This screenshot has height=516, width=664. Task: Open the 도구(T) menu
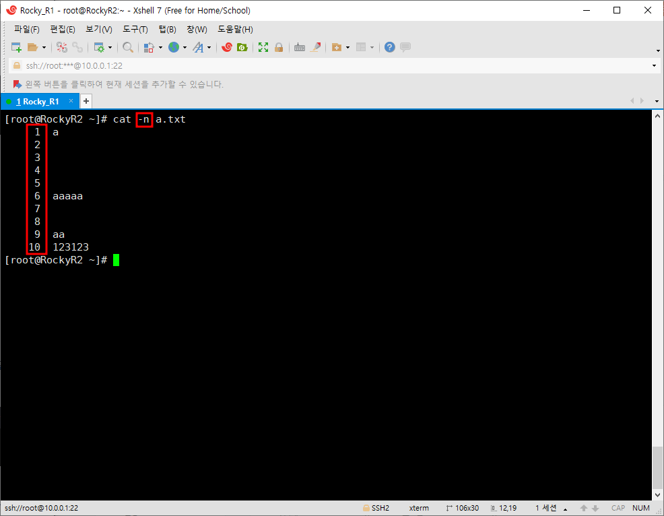[135, 30]
